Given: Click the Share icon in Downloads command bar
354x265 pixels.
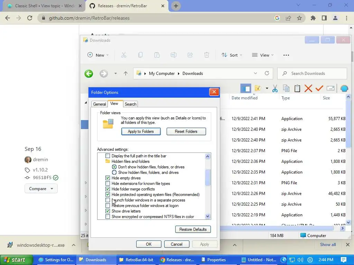Looking at the screenshot, I should pyautogui.click(x=190, y=55).
